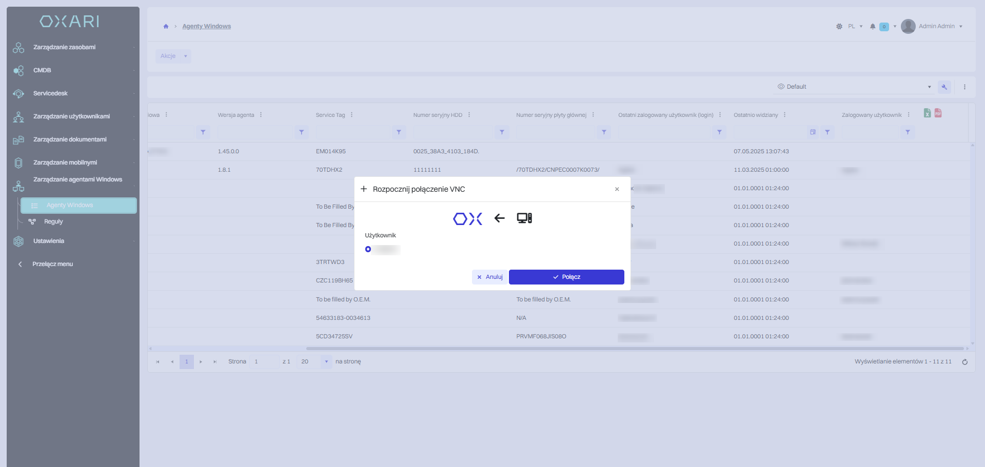This screenshot has height=467, width=985.
Task: Expand the Akcje dropdown
Action: (173, 56)
